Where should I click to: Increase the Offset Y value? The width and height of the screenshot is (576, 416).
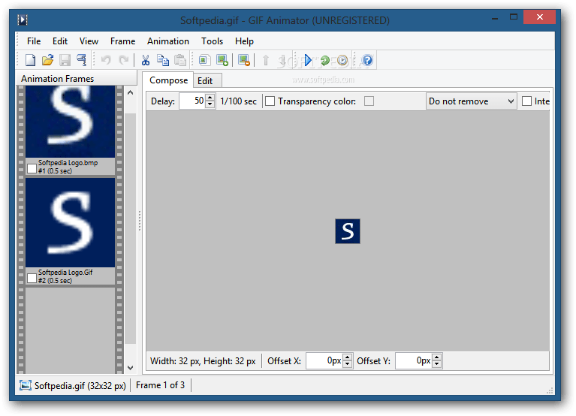[x=437, y=357]
